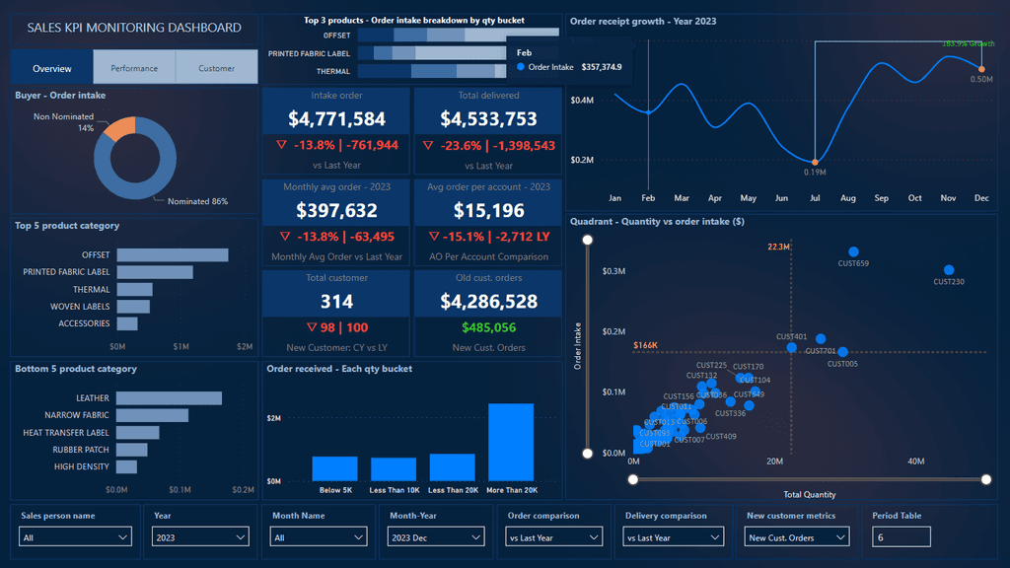Expand the Order comparison dropdown
This screenshot has width=1010, height=568.
[x=554, y=536]
